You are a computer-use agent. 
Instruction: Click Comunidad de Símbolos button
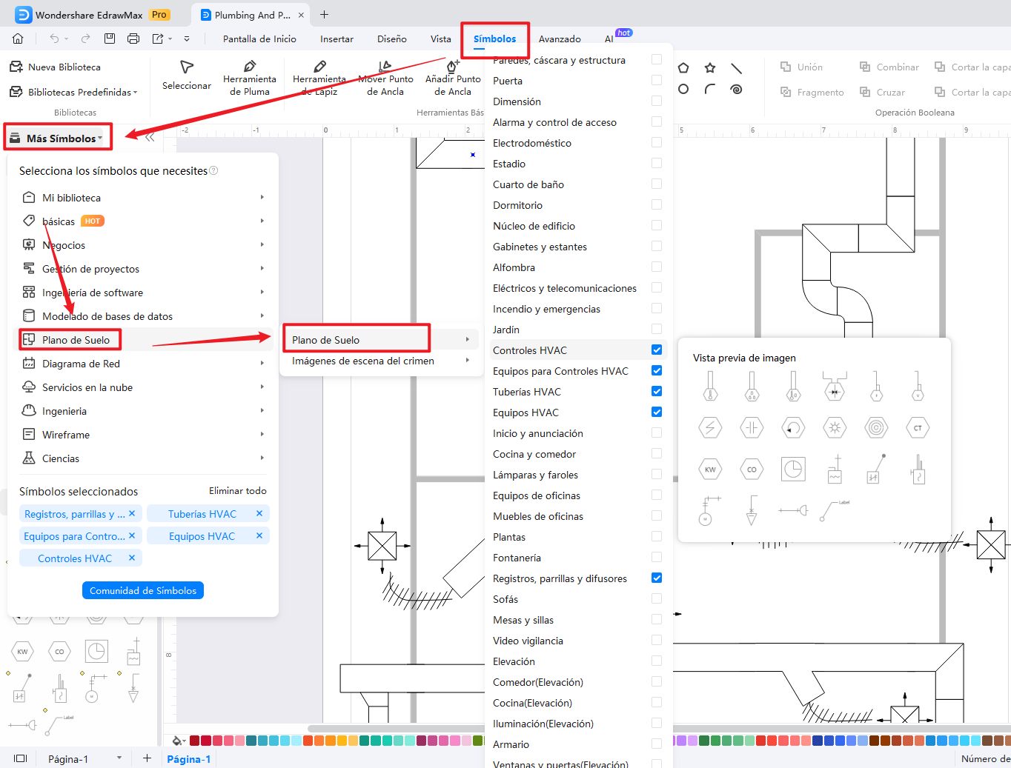[143, 590]
